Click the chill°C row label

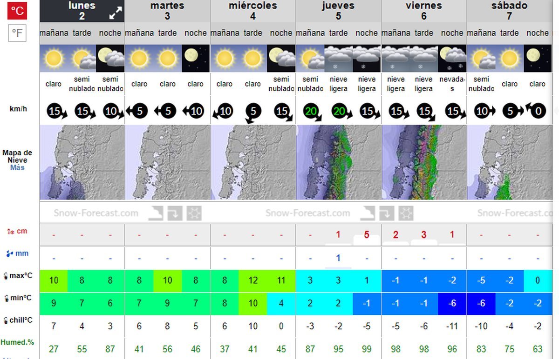tap(17, 320)
